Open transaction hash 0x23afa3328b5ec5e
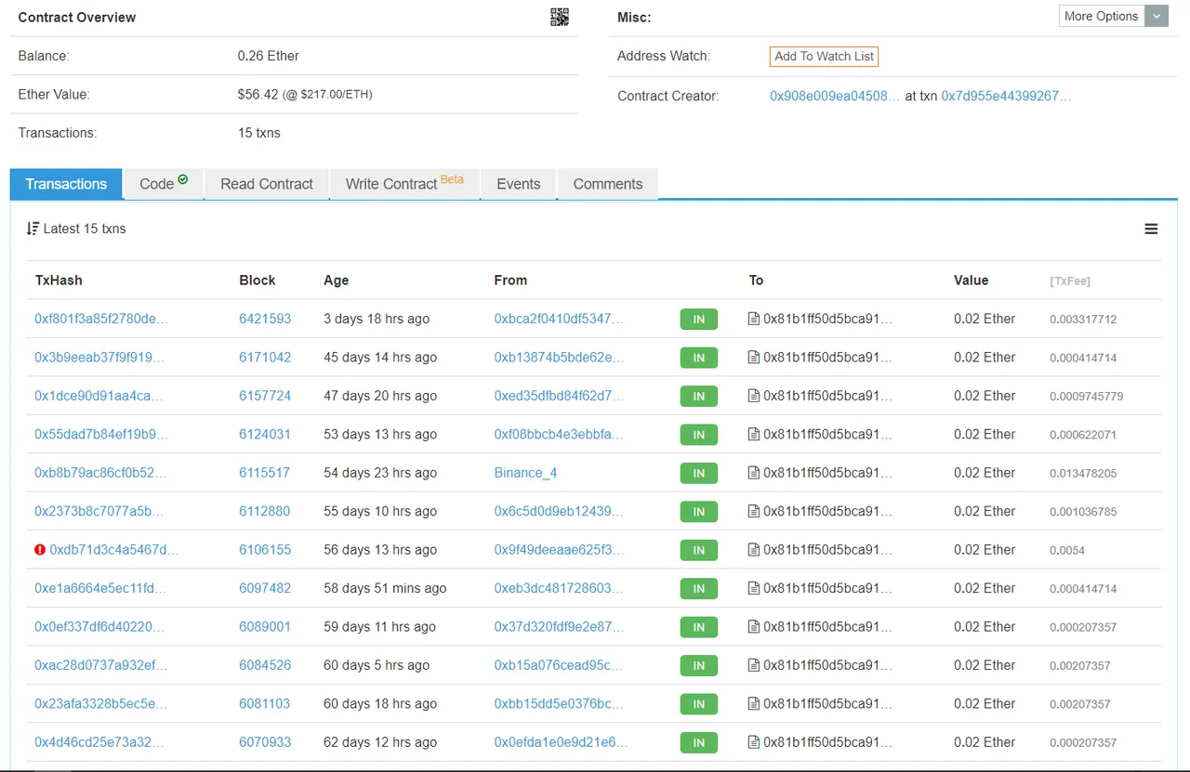 101,704
